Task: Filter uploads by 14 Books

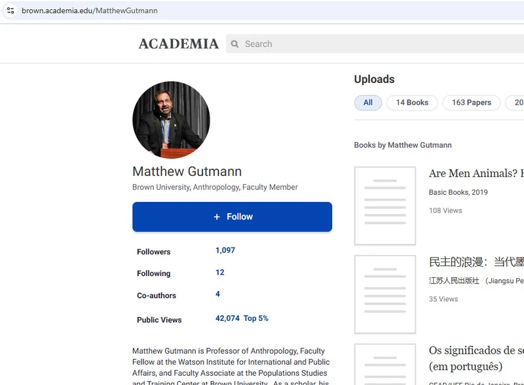Action: click(x=412, y=103)
